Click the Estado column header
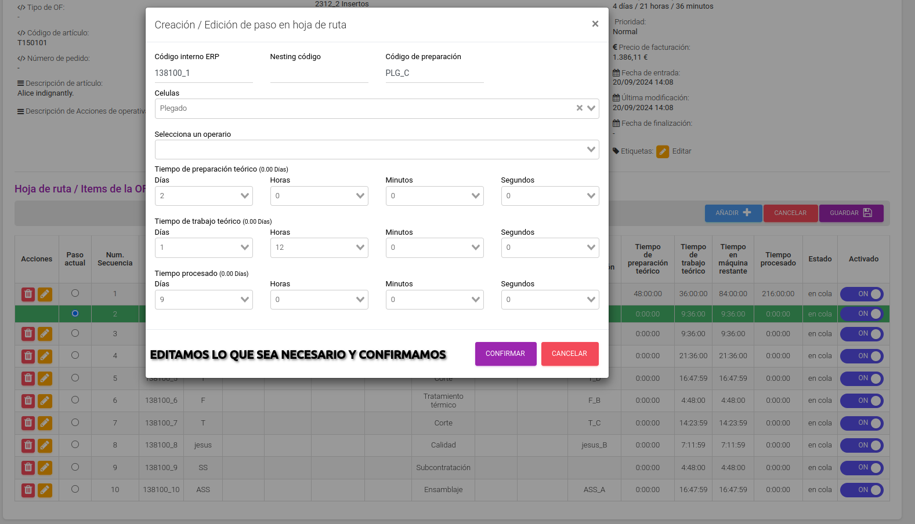The height and width of the screenshot is (524, 915). point(820,259)
